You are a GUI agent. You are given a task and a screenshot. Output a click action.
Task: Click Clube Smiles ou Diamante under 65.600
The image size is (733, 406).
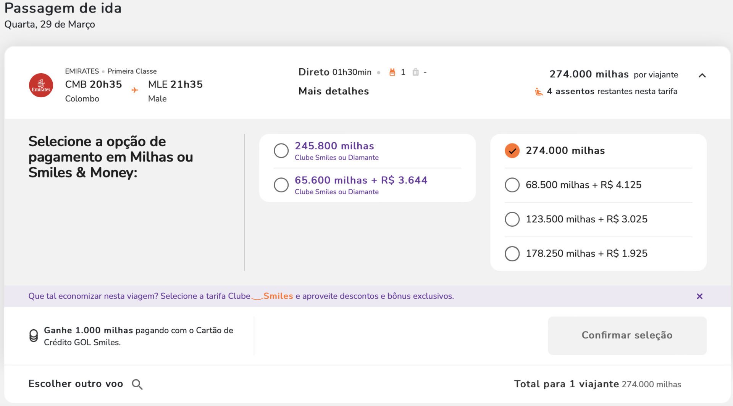coord(336,192)
